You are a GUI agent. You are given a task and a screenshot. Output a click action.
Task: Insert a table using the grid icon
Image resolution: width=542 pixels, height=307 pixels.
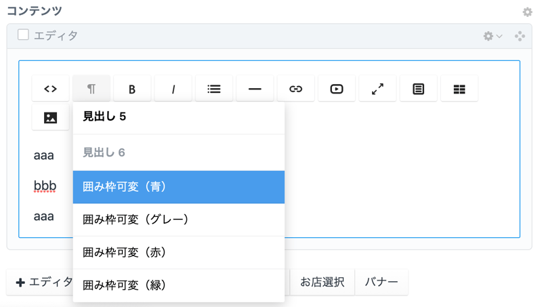[x=459, y=89]
